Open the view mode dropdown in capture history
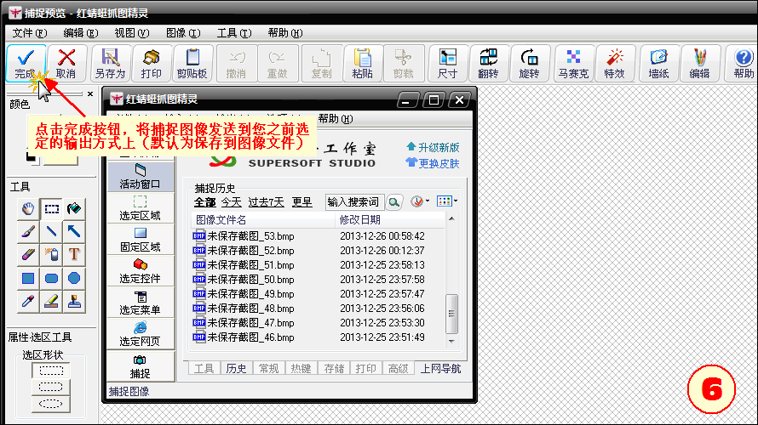Viewport: 758px width, 425px height. (x=447, y=201)
